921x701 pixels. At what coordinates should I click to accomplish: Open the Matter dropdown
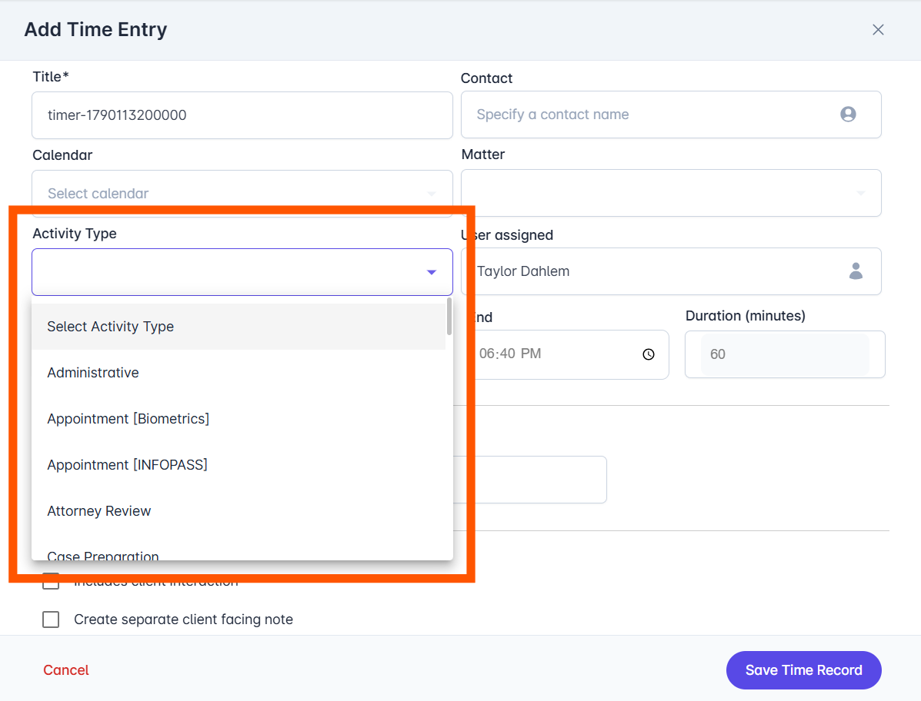tap(671, 193)
